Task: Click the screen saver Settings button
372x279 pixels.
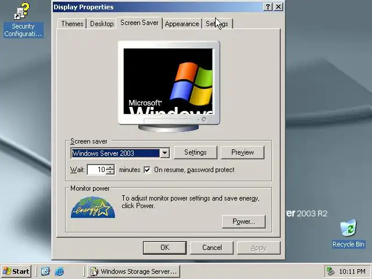Action: (x=195, y=152)
